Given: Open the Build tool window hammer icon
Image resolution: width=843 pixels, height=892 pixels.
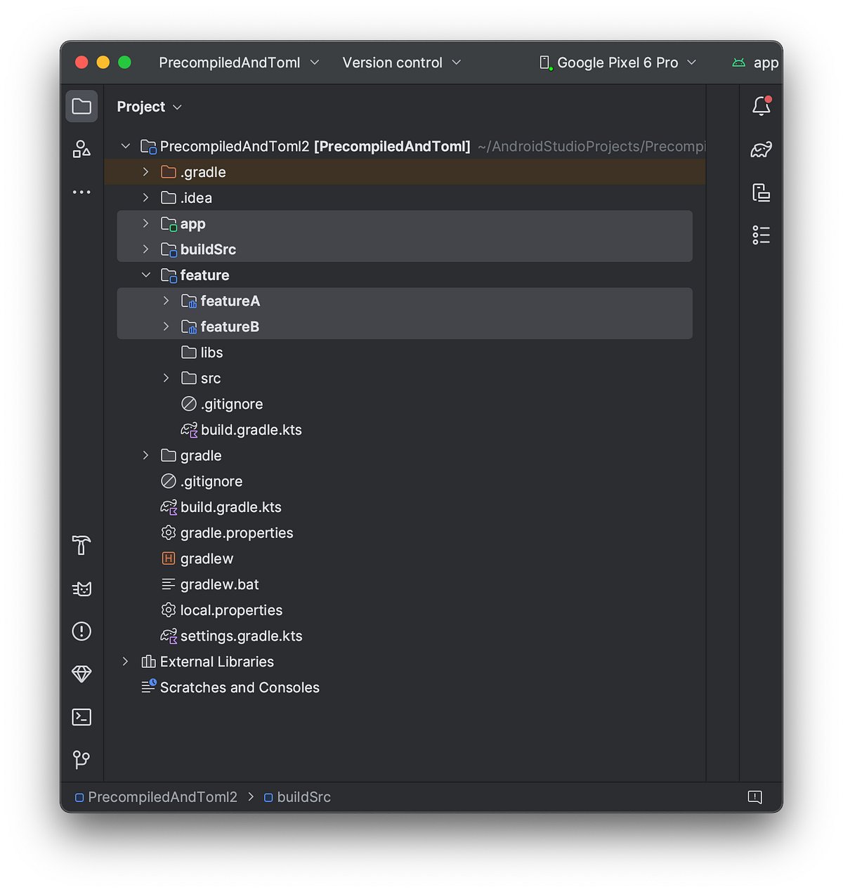Looking at the screenshot, I should 81,546.
